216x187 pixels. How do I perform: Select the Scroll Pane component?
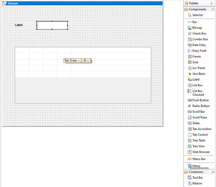(x=197, y=117)
